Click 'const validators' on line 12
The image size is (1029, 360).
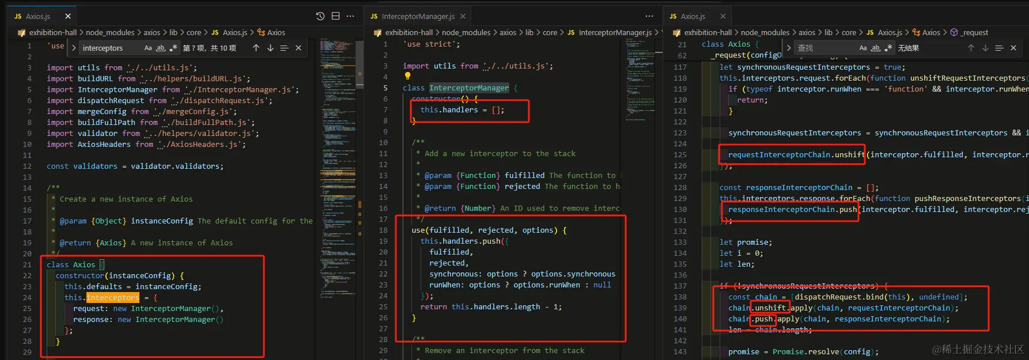[82, 166]
